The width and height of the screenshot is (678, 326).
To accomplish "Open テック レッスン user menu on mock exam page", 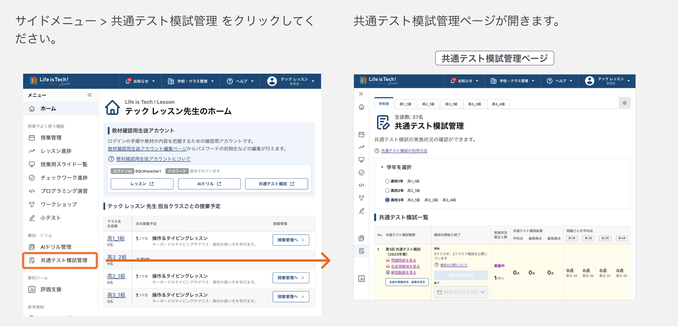I will [x=608, y=81].
